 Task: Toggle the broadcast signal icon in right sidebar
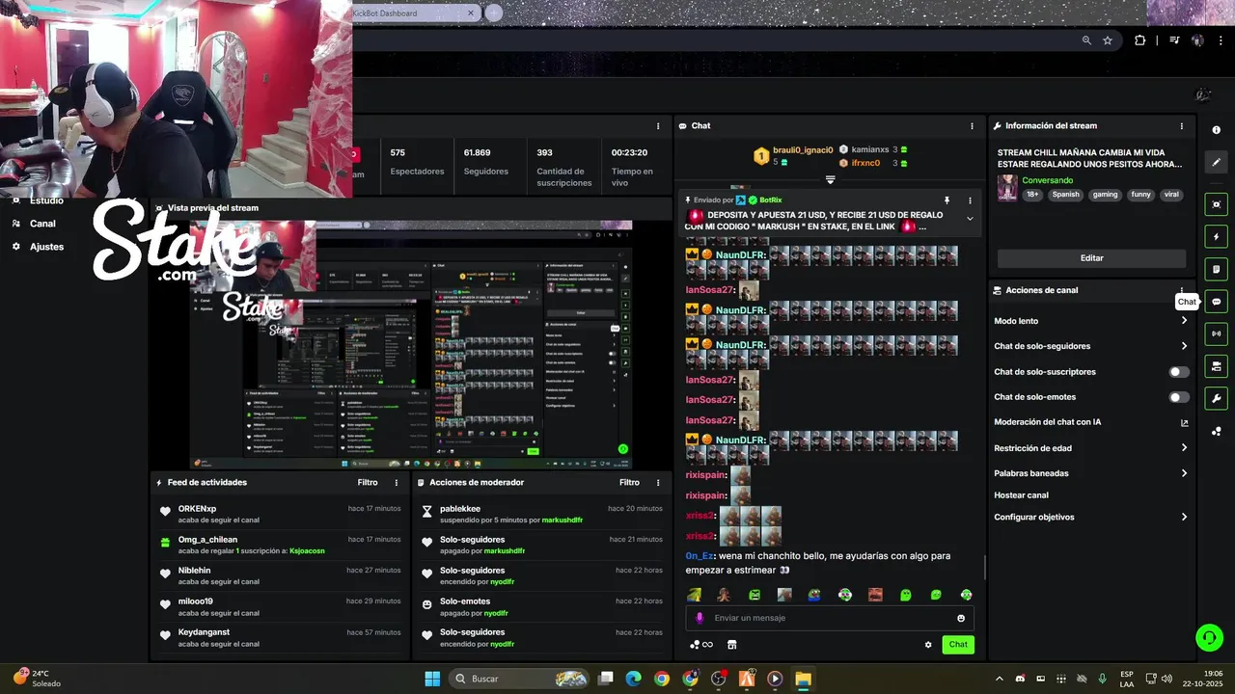[x=1217, y=334]
